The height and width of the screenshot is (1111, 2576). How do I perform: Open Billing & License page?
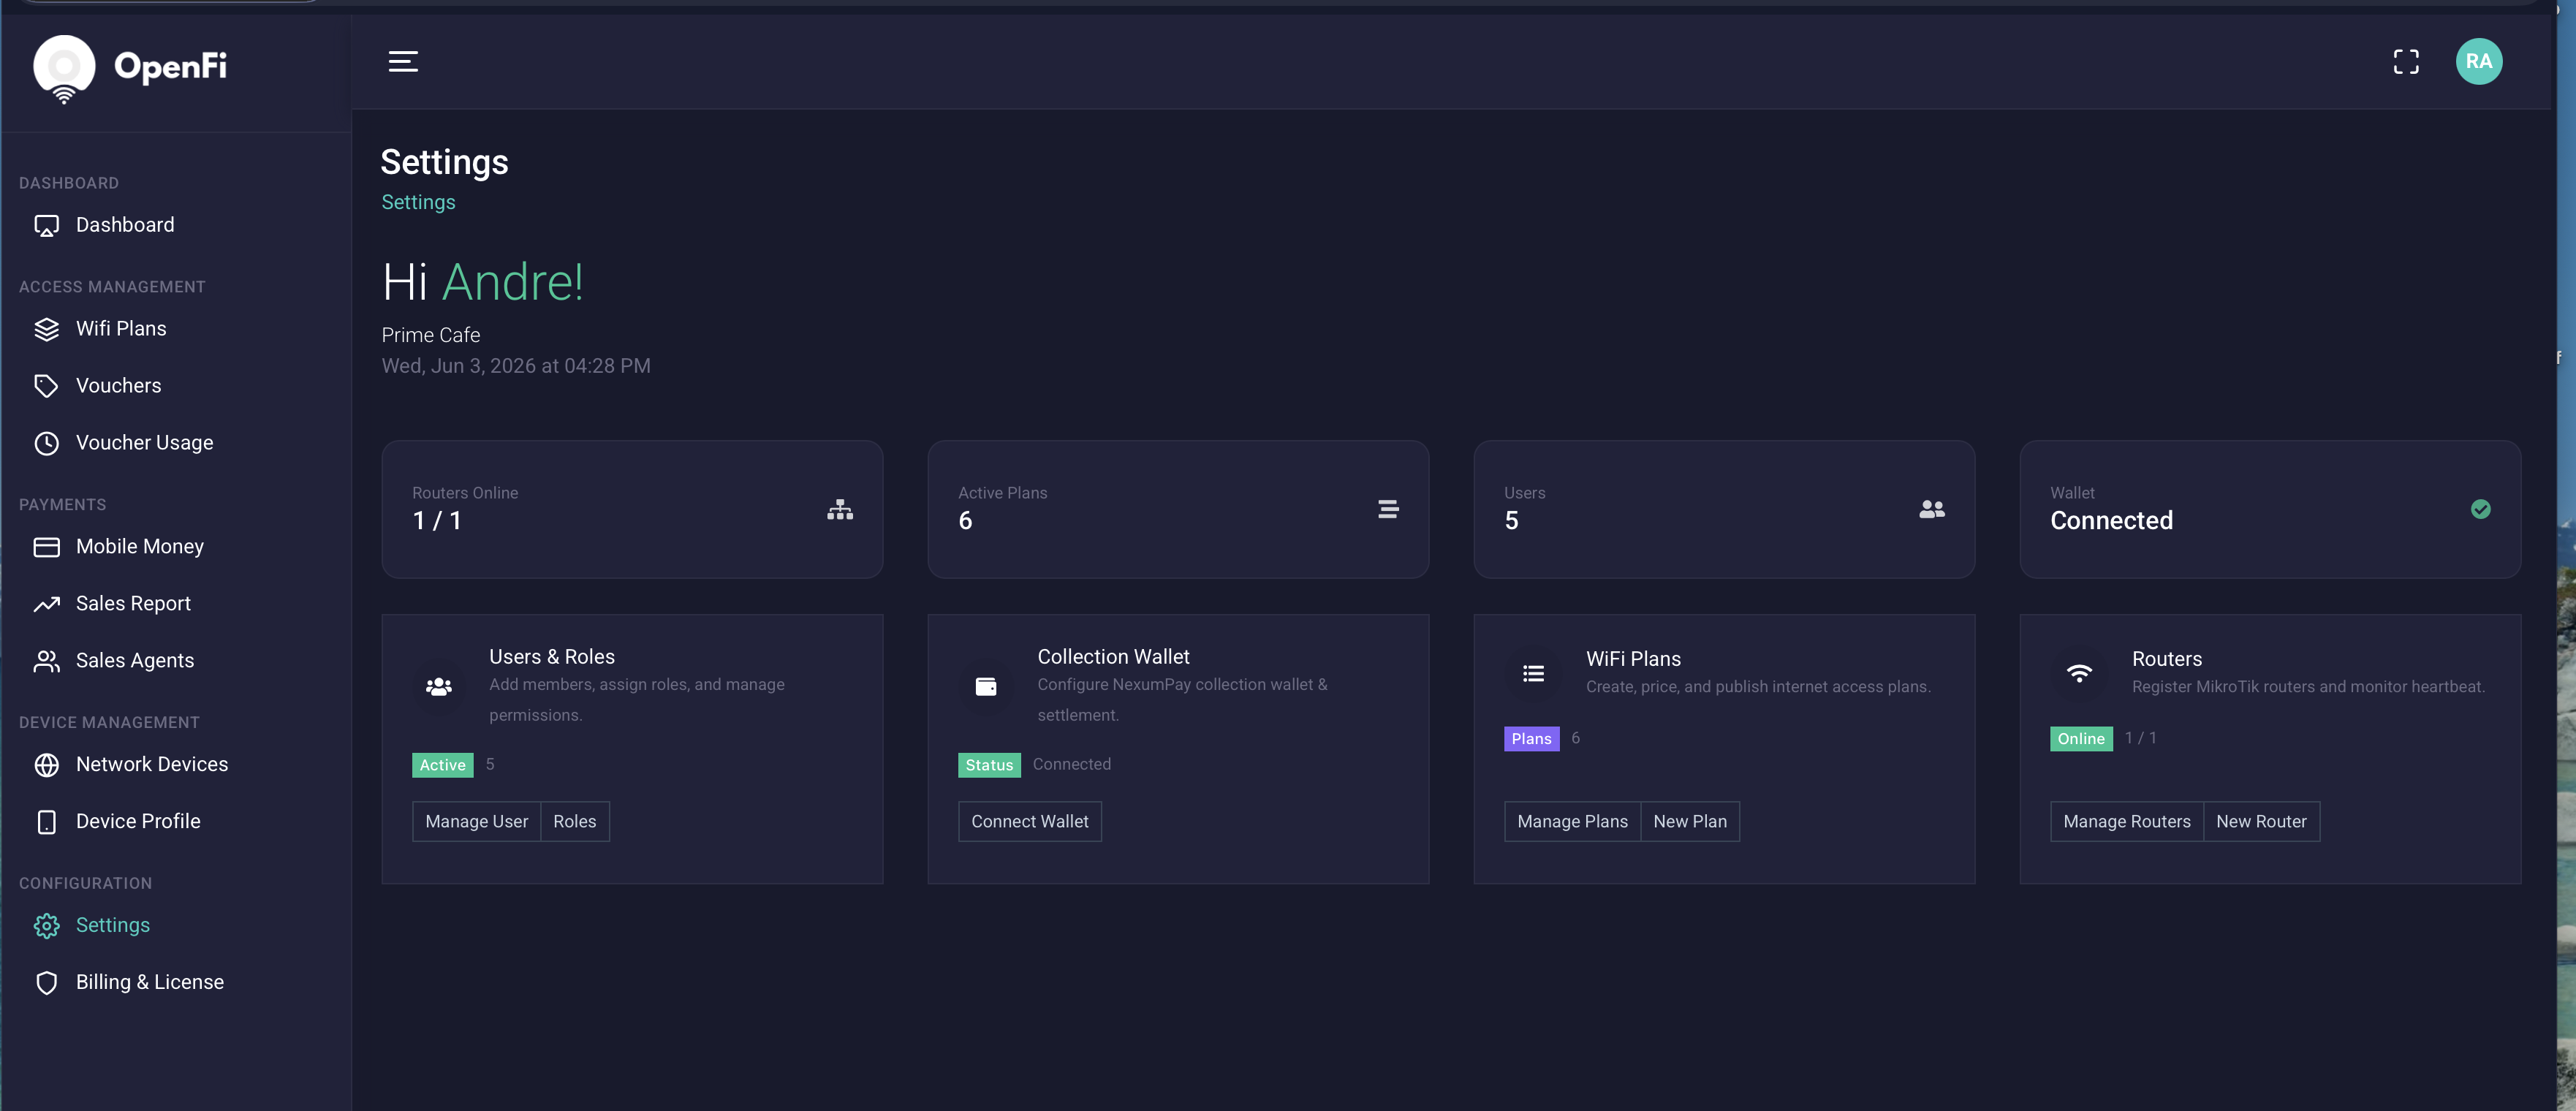[150, 982]
